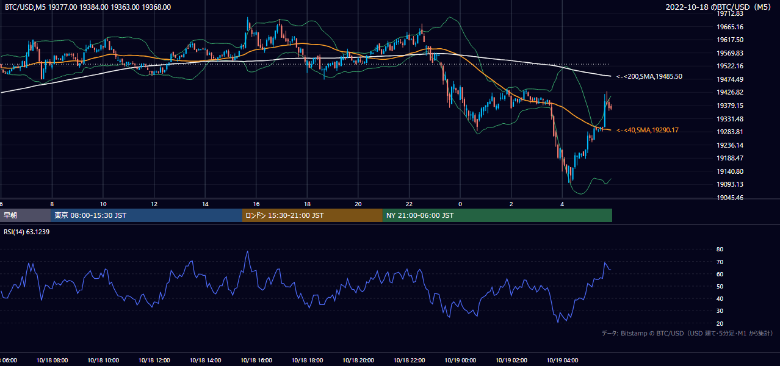Viewport: 780px width, 366px height.
Task: Click RSI scale level 50
Action: [x=720, y=286]
